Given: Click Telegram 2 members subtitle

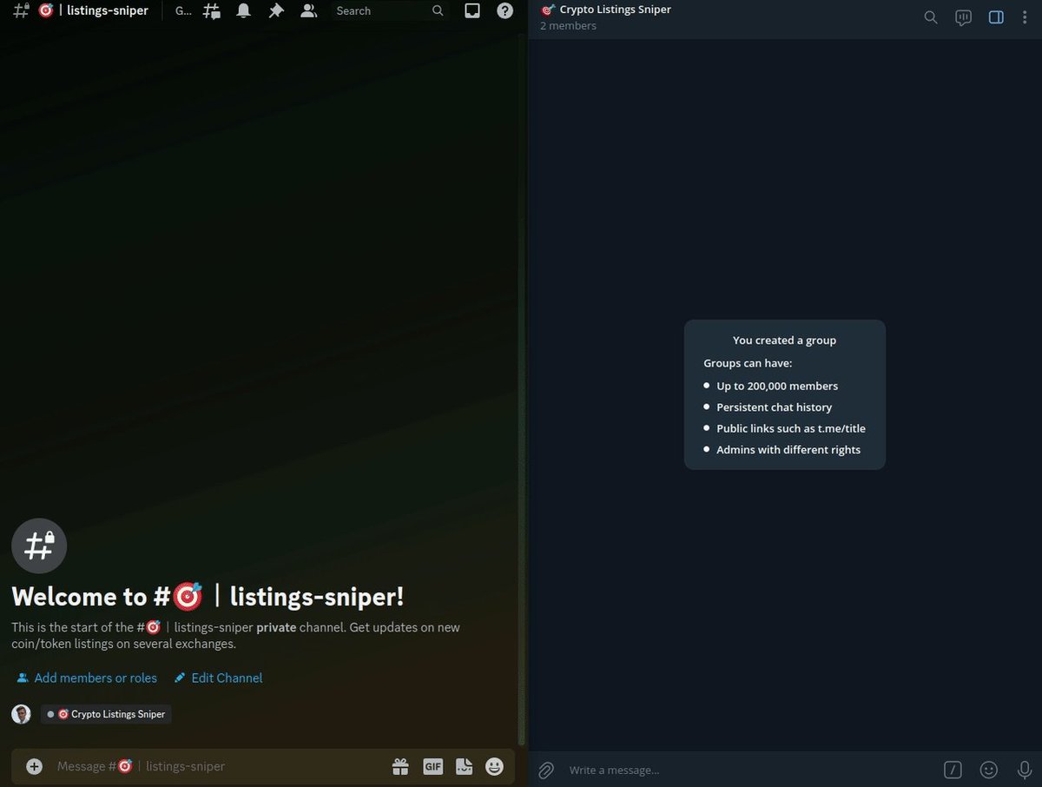Looking at the screenshot, I should (x=568, y=26).
